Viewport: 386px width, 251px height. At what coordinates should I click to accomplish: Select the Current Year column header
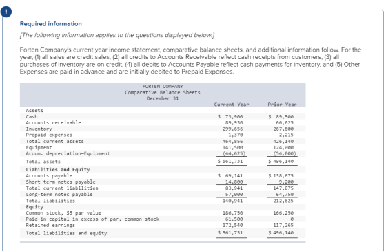232,105
